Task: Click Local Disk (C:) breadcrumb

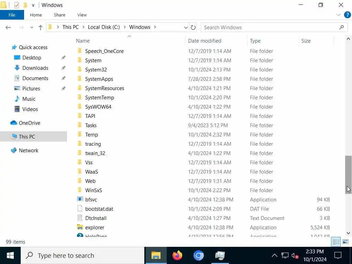Action: 104,27
